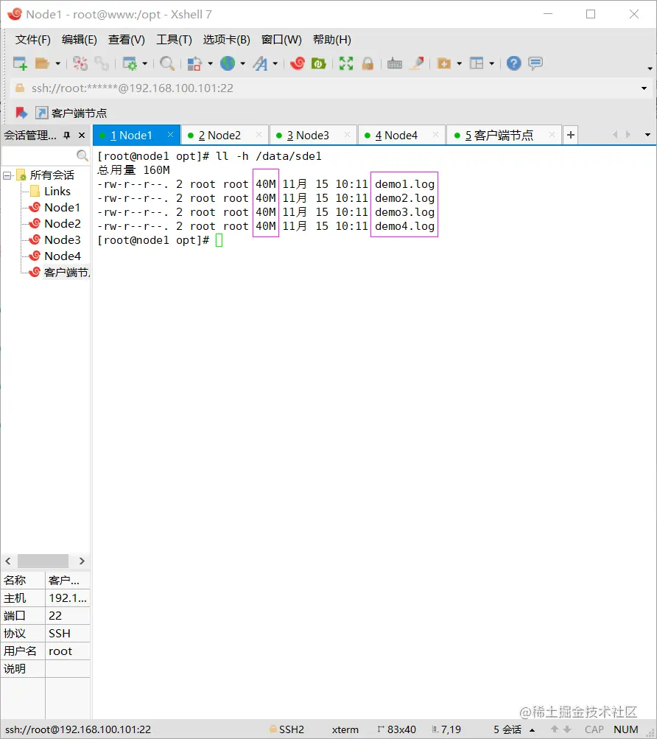The width and height of the screenshot is (657, 739).
Task: Click 83x40 terminal size in status bar
Action: point(397,729)
